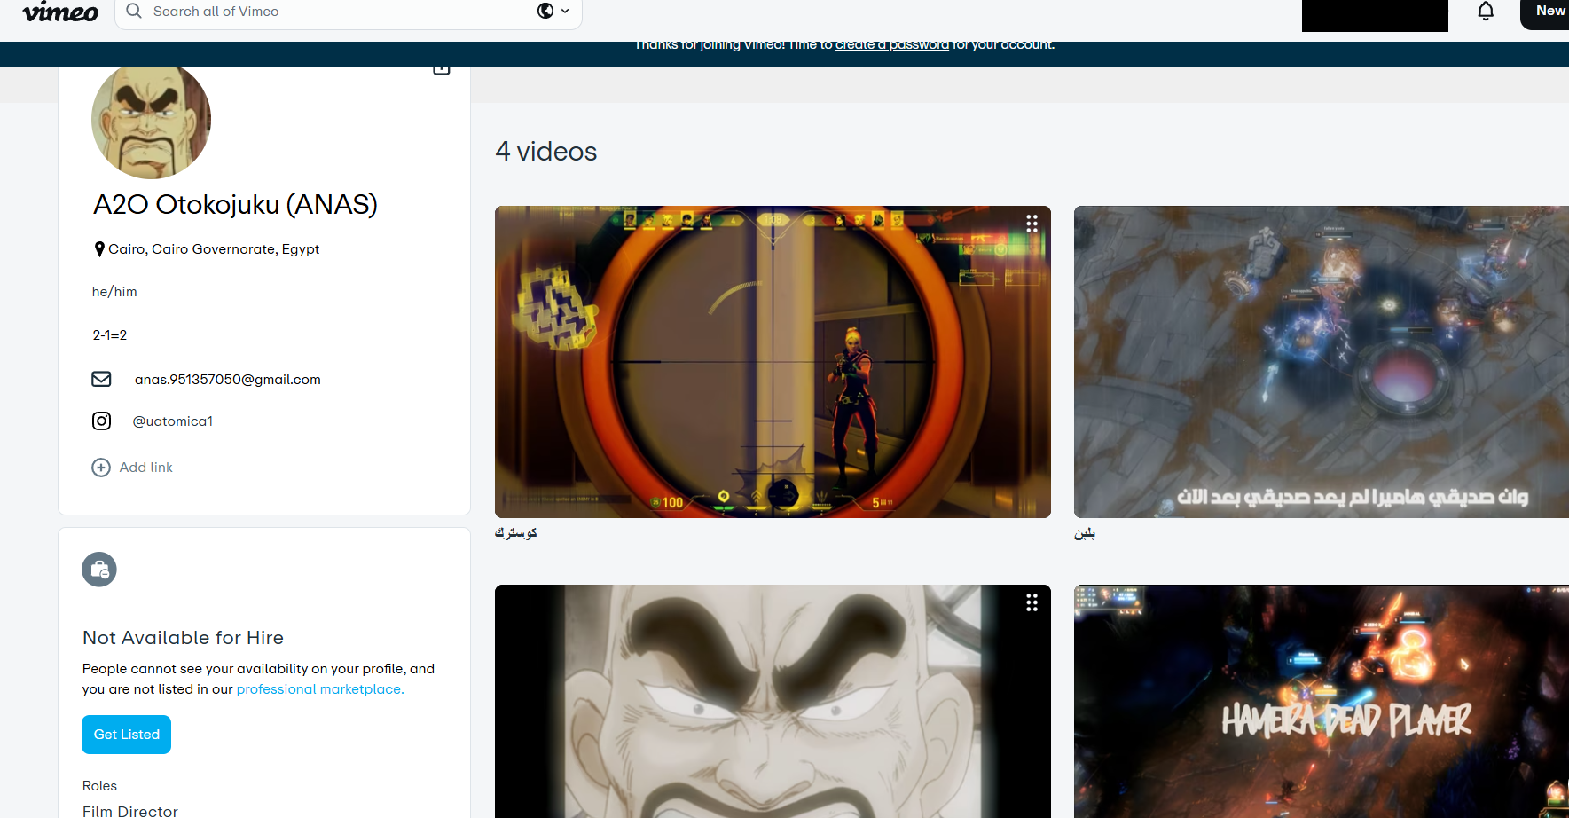Click the Add link plus icon
Image resolution: width=1569 pixels, height=818 pixels.
click(x=101, y=468)
